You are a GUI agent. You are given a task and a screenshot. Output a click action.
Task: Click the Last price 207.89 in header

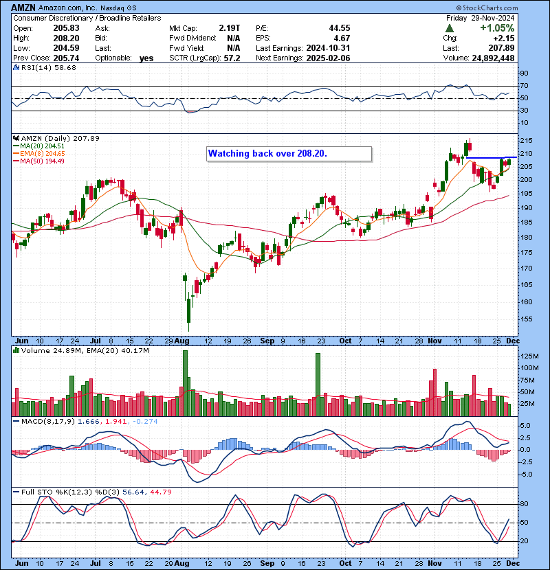[501, 48]
